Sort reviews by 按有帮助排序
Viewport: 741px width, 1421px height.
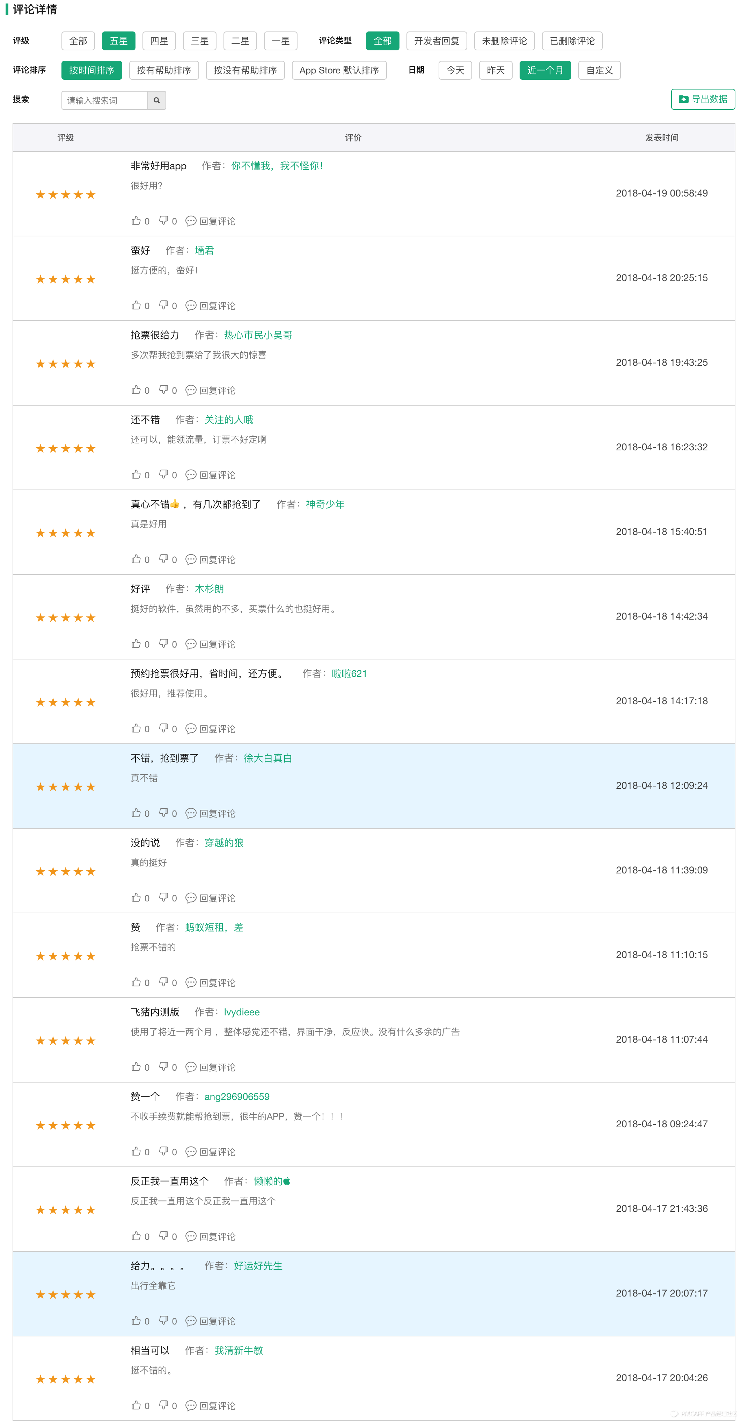164,70
